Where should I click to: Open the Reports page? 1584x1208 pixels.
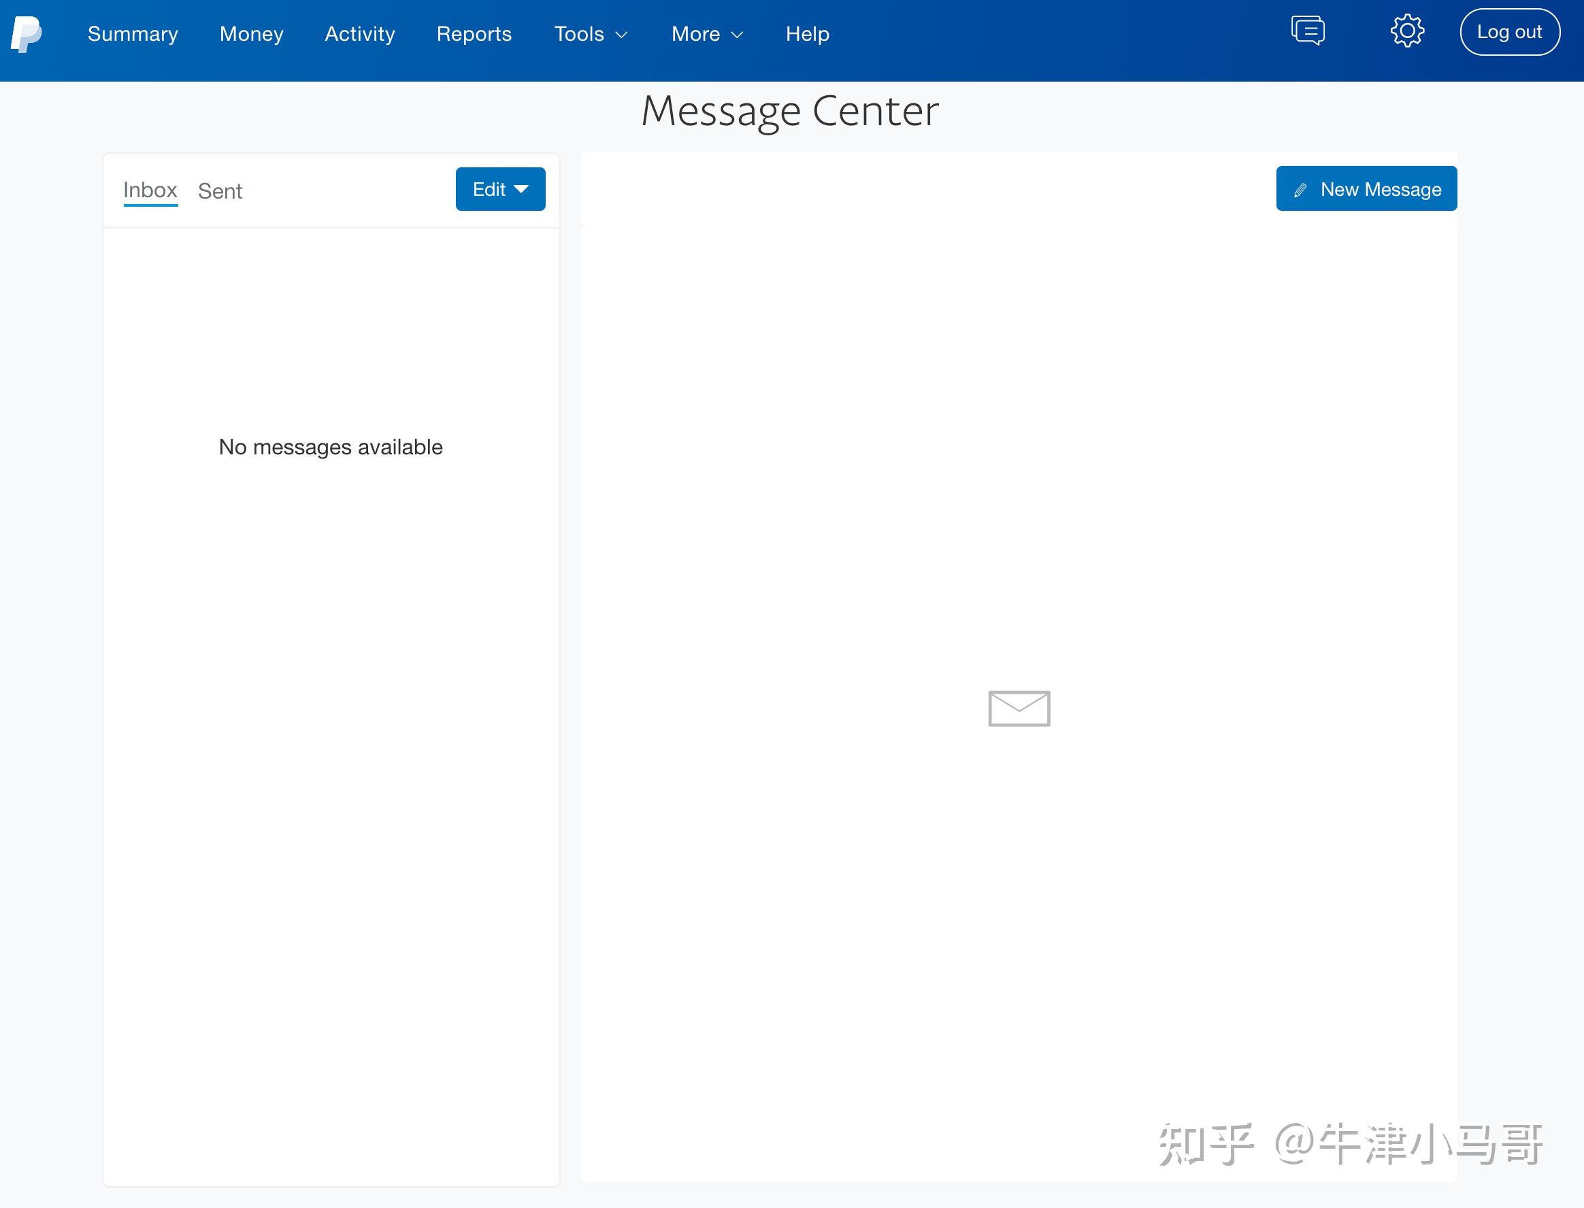(474, 33)
